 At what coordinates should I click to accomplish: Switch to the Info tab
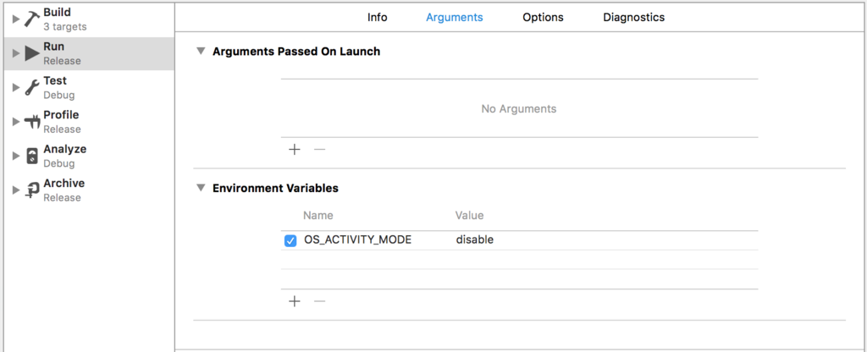point(377,17)
